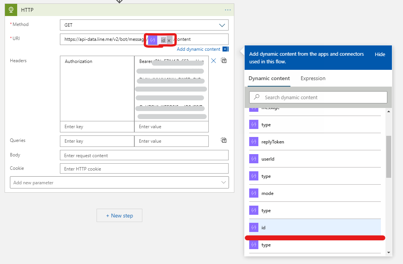This screenshot has width=403, height=264.
Task: Switch Queries to text mode
Action: tap(224, 140)
